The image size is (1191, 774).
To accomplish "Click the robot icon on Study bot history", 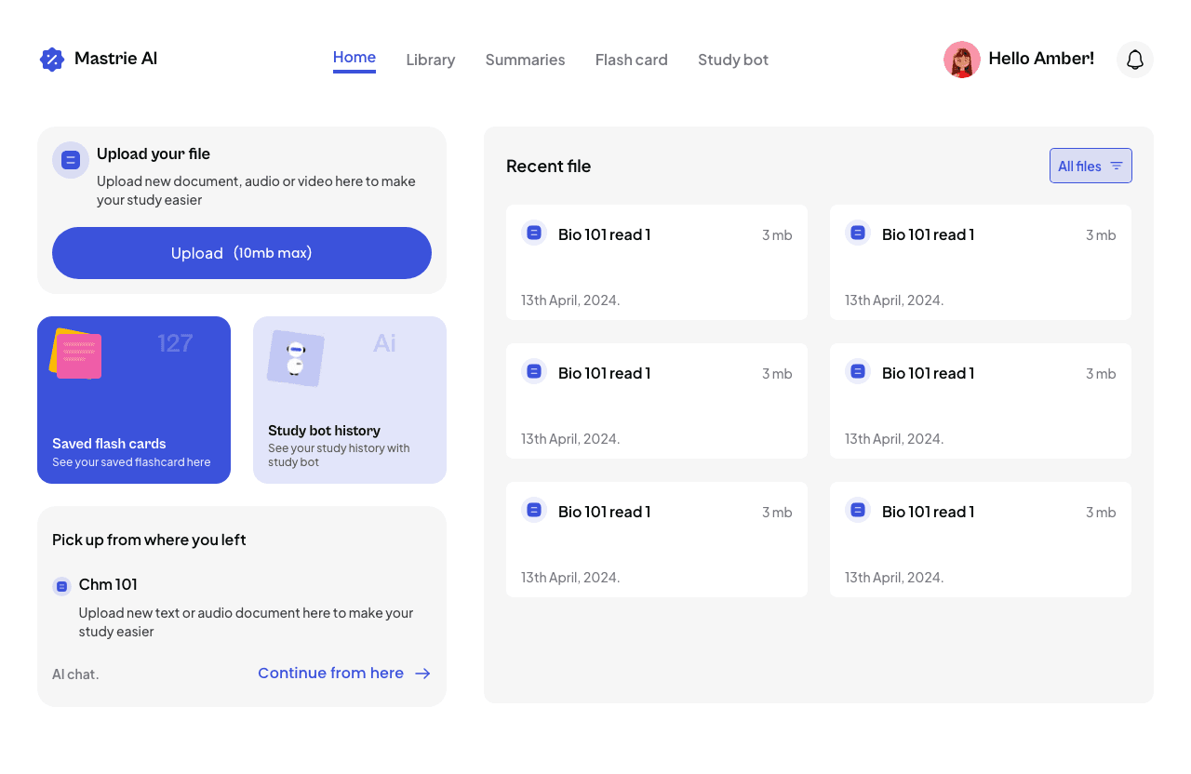I will coord(296,358).
